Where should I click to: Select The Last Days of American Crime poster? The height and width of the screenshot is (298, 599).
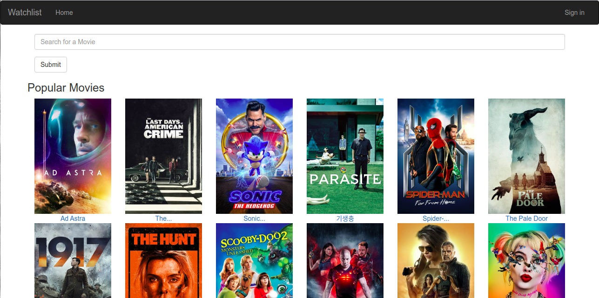point(163,156)
